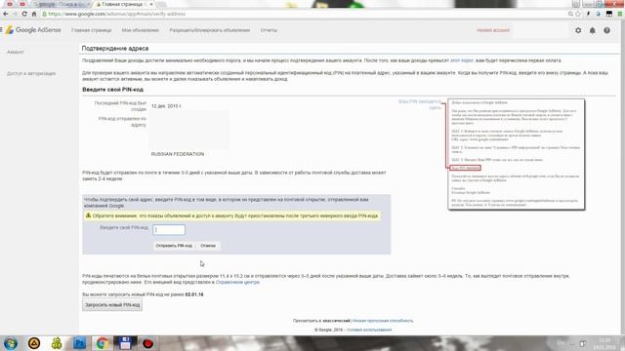Viewport: 625px width, 351px height.
Task: Open the AdSense hamburger menu icon
Action: point(1,30)
